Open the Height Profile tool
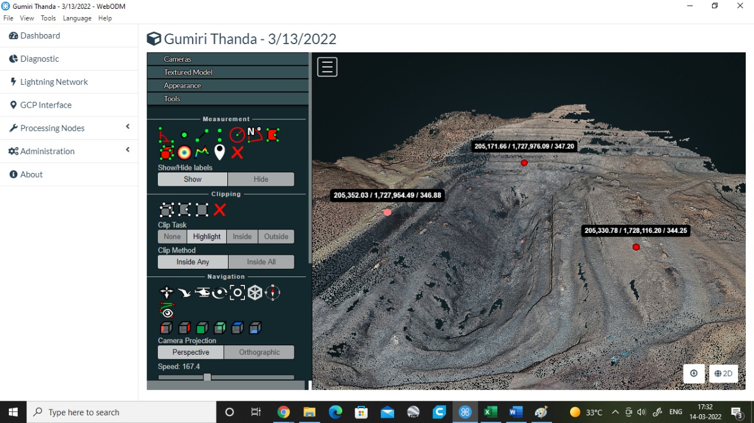Viewport: 754px width, 423px height. [202, 152]
